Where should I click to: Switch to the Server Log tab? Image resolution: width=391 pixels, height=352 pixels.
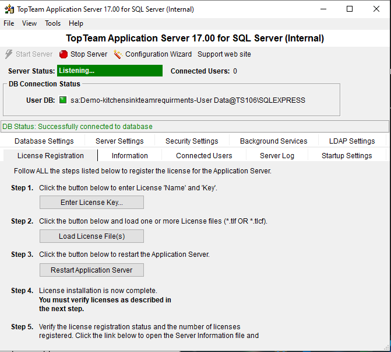pyautogui.click(x=277, y=155)
